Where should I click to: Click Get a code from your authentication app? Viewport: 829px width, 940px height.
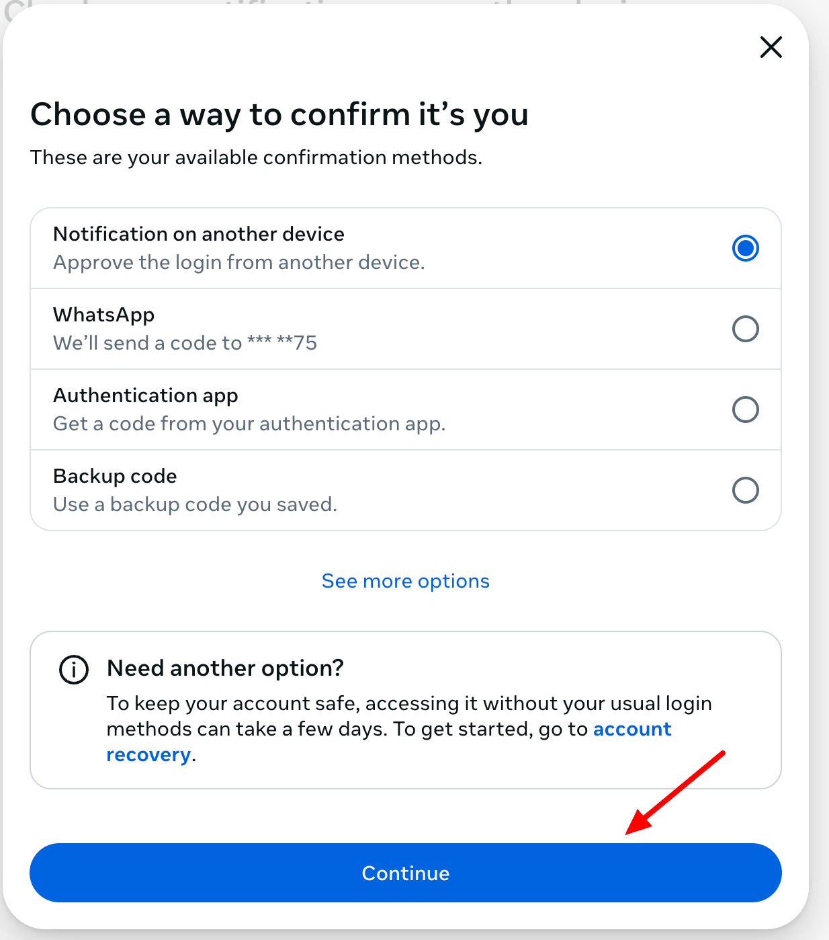(249, 424)
